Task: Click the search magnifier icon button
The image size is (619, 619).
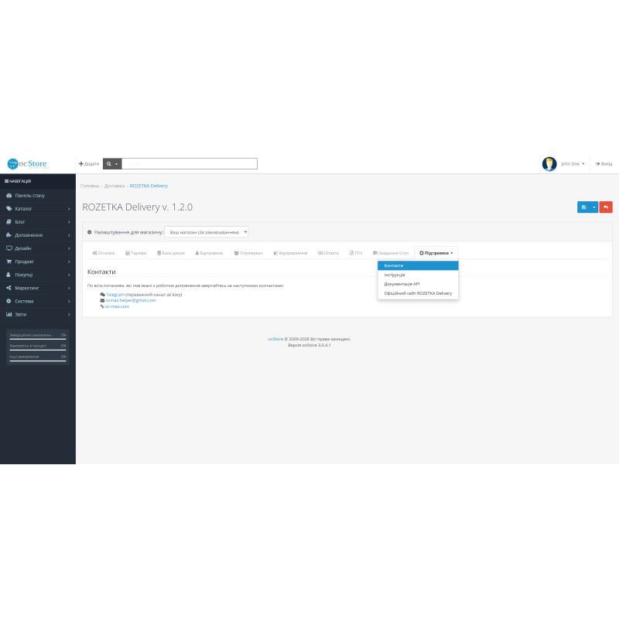Action: pyautogui.click(x=112, y=164)
